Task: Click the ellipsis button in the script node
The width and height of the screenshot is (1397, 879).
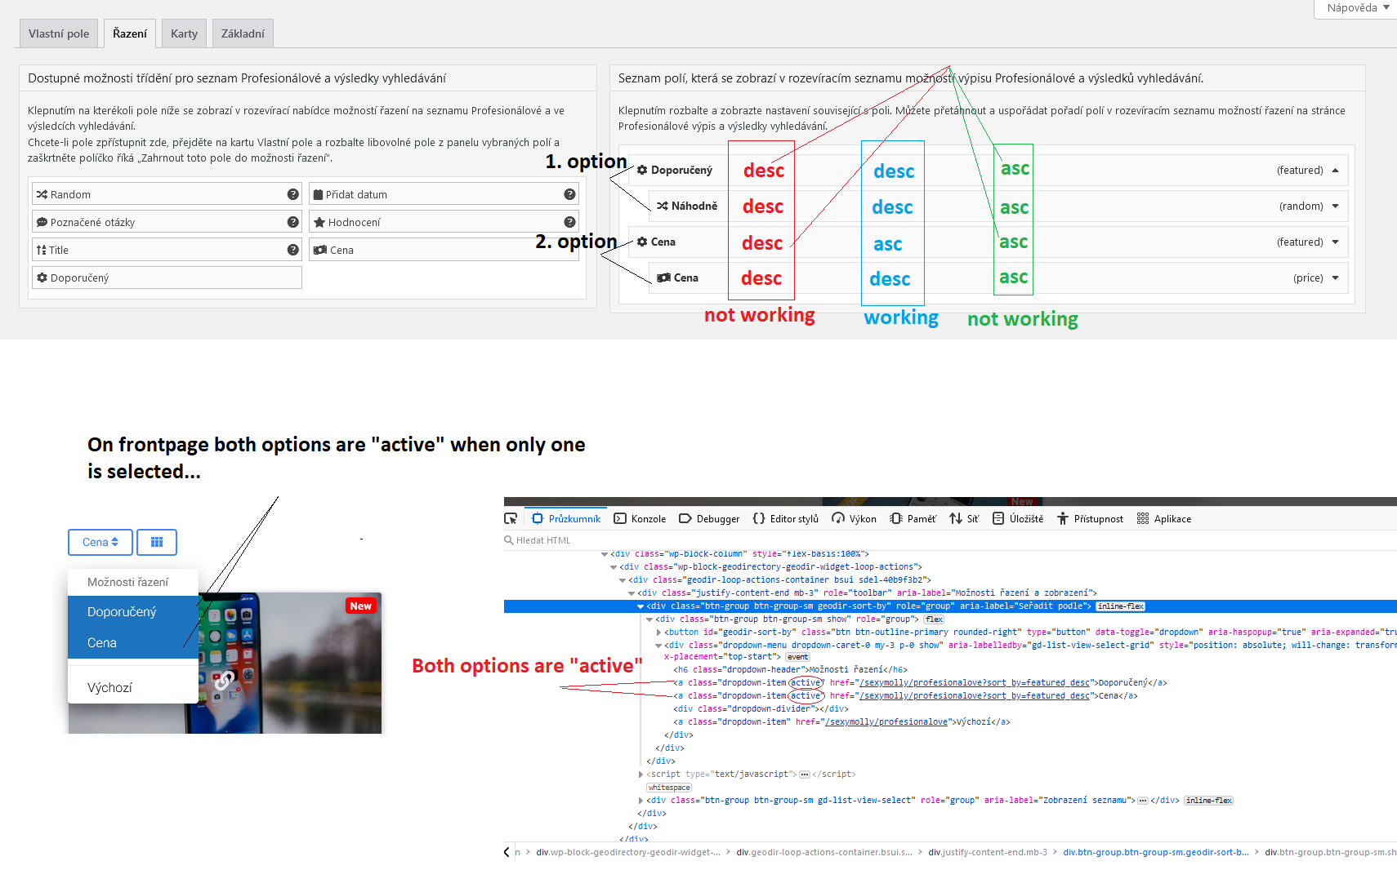Action: pos(805,775)
